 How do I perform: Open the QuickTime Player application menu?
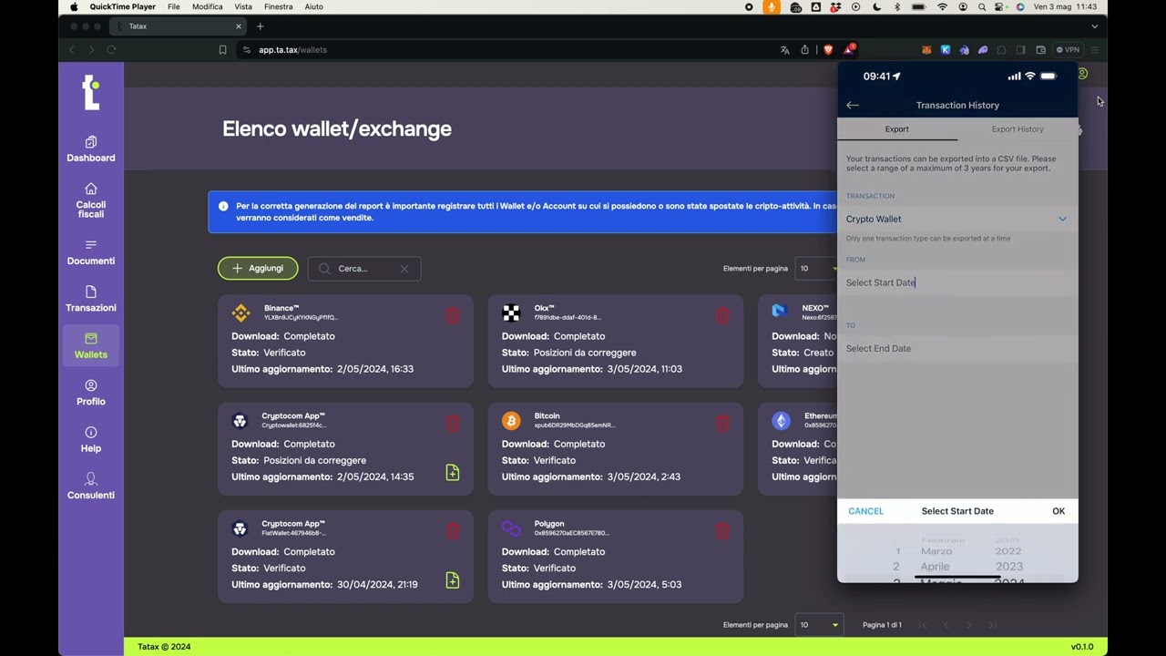click(123, 6)
